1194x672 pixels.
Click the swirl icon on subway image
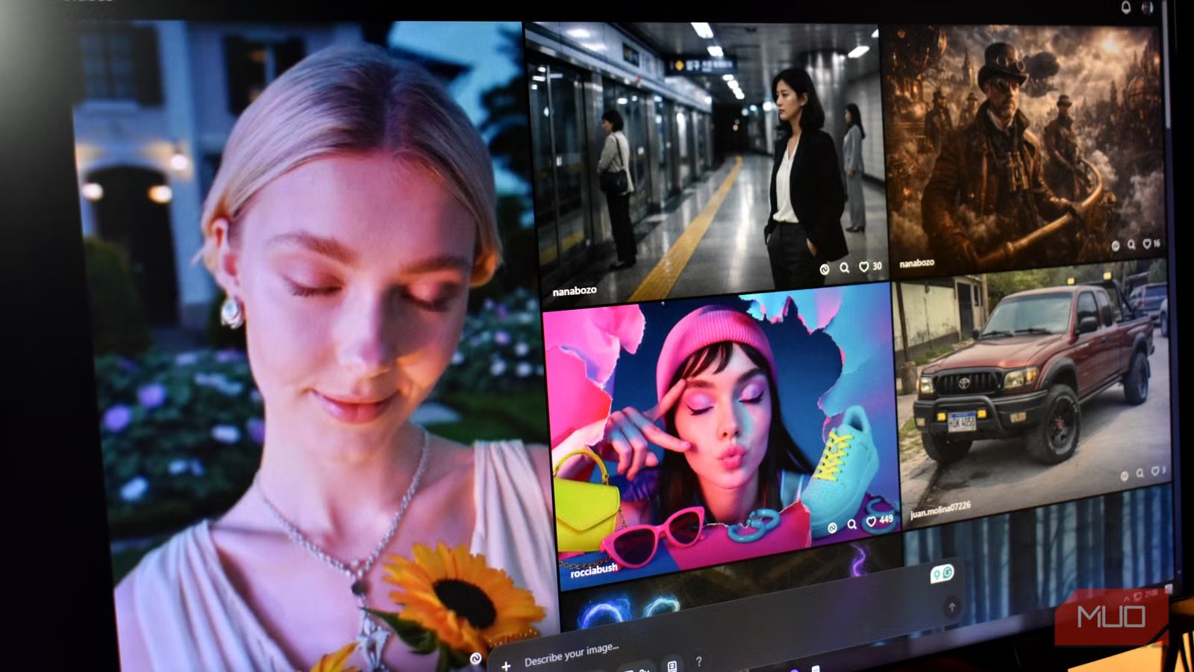click(x=825, y=270)
